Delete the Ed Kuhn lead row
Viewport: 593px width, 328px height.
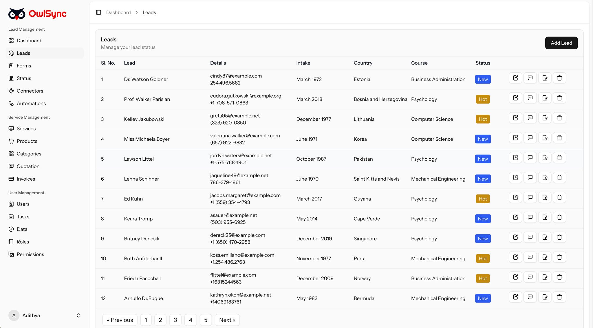point(559,197)
